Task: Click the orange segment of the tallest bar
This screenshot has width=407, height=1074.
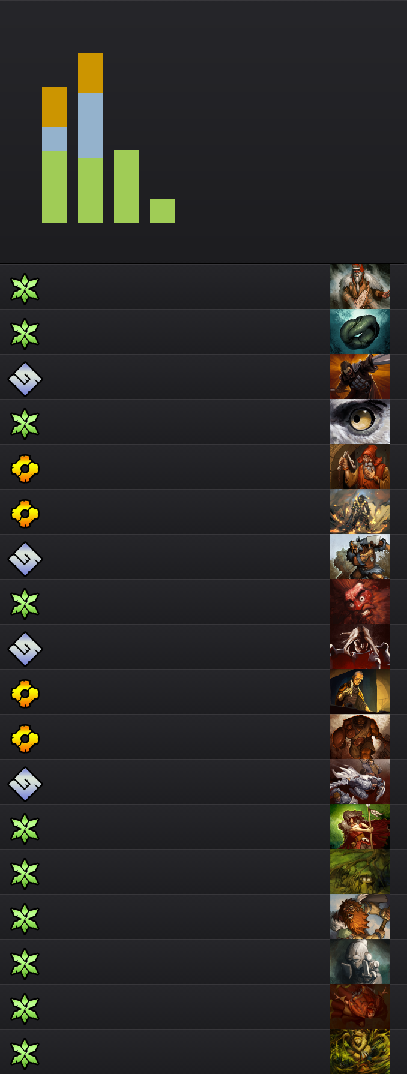Action: coord(90,73)
